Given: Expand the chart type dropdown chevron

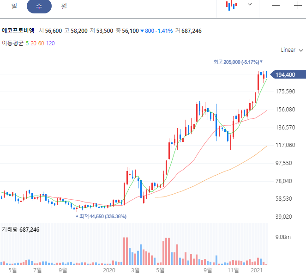Looking at the screenshot, I should coord(250,4).
